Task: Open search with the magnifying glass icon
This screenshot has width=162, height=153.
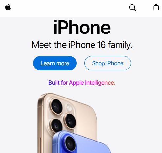Action: click(133, 8)
